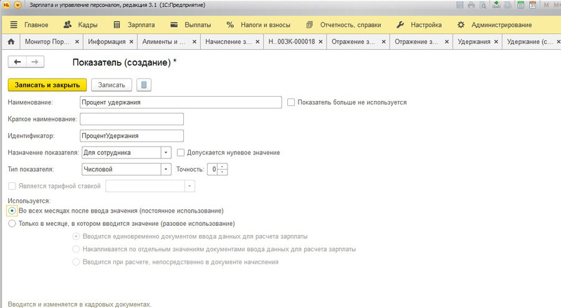Increase the Точность value with up arrow
The image size is (561, 308).
[223, 166]
